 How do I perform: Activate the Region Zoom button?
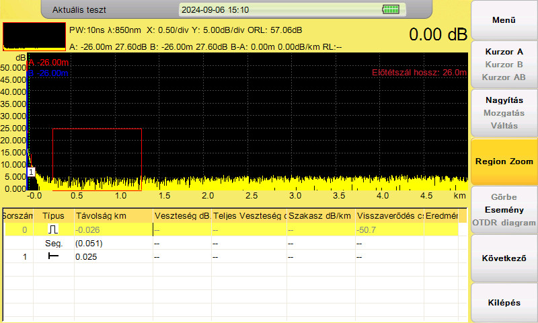(x=504, y=161)
